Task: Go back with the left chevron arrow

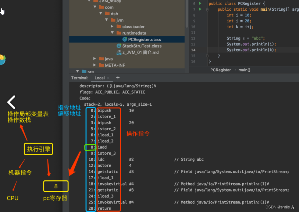Action: (12, 102)
